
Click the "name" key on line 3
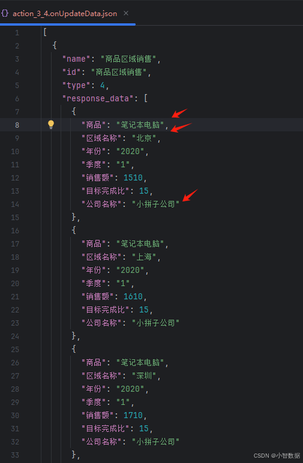(76, 59)
